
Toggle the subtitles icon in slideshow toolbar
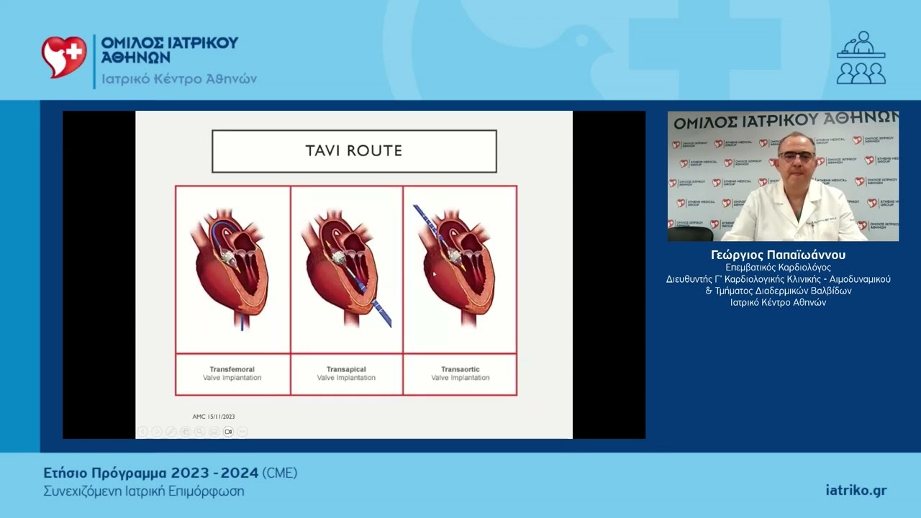[x=214, y=432]
